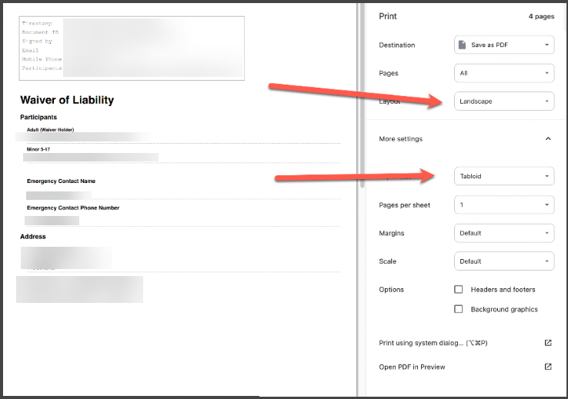Enable the Headers and footers checkbox
This screenshot has height=399, width=568.
pos(459,290)
